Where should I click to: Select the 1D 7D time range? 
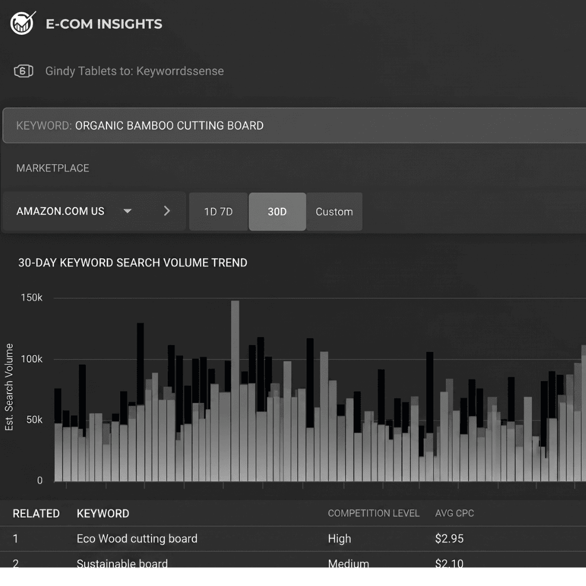click(218, 212)
